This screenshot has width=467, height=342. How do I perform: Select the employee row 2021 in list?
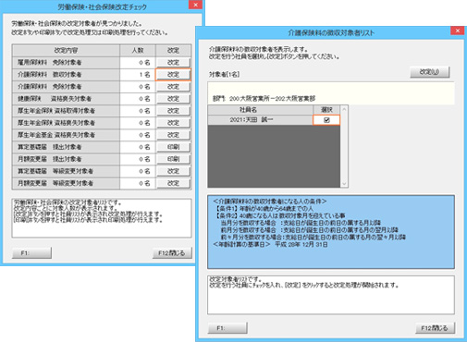point(260,120)
